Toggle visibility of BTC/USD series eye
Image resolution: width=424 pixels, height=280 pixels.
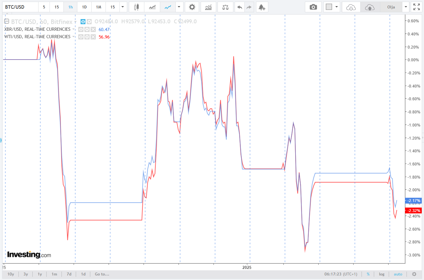(x=83, y=22)
